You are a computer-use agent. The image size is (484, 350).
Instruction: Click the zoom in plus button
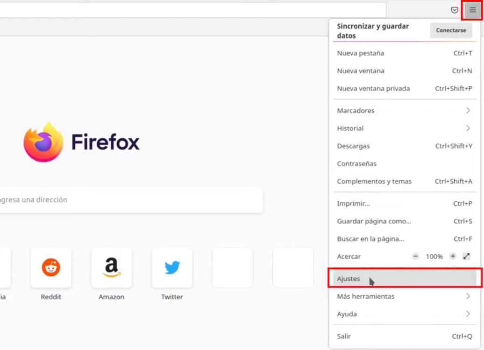pyautogui.click(x=453, y=256)
